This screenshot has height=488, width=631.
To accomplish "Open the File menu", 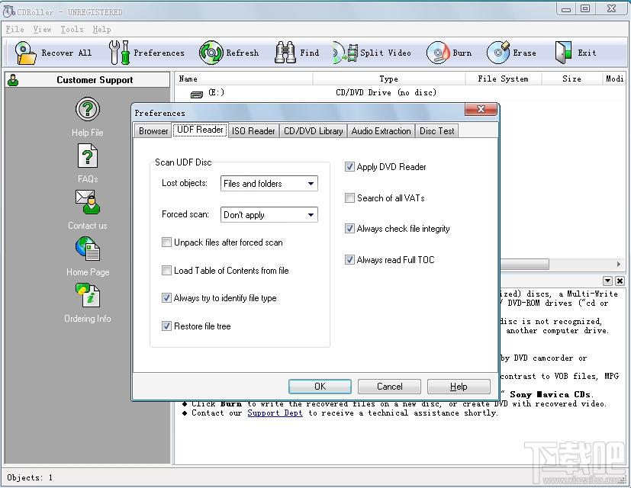I will (14, 30).
